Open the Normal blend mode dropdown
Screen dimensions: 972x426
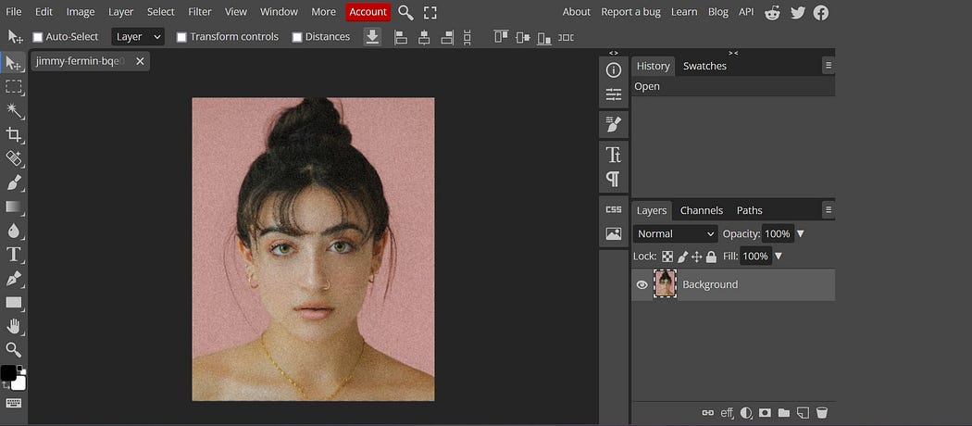point(675,234)
